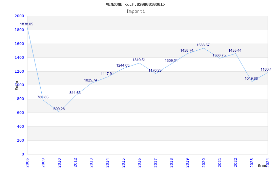Click the 600 y-axis tick value

coord(20,113)
